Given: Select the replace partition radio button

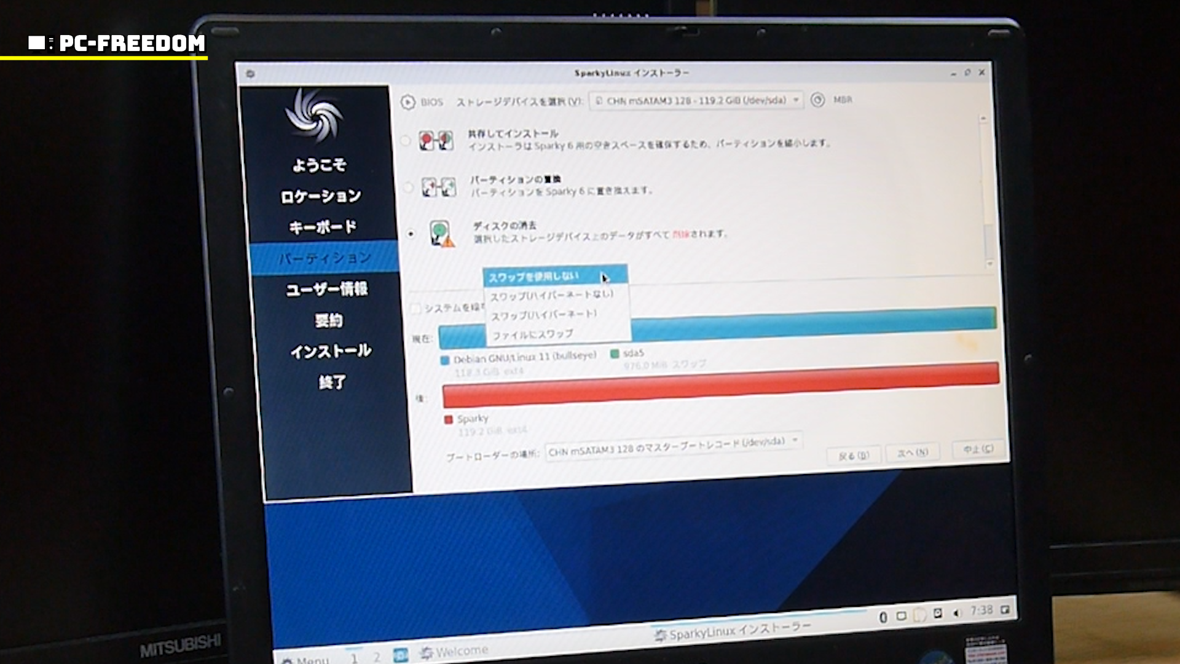Looking at the screenshot, I should (408, 187).
